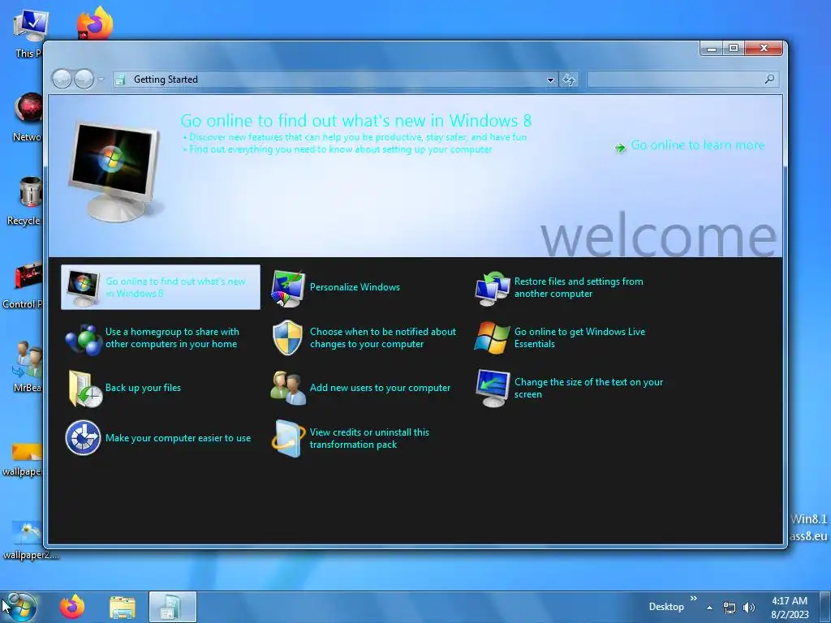Click the change text size monitor icon

[x=493, y=389]
